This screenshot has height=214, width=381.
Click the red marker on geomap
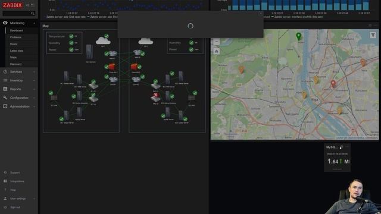[x=333, y=84]
